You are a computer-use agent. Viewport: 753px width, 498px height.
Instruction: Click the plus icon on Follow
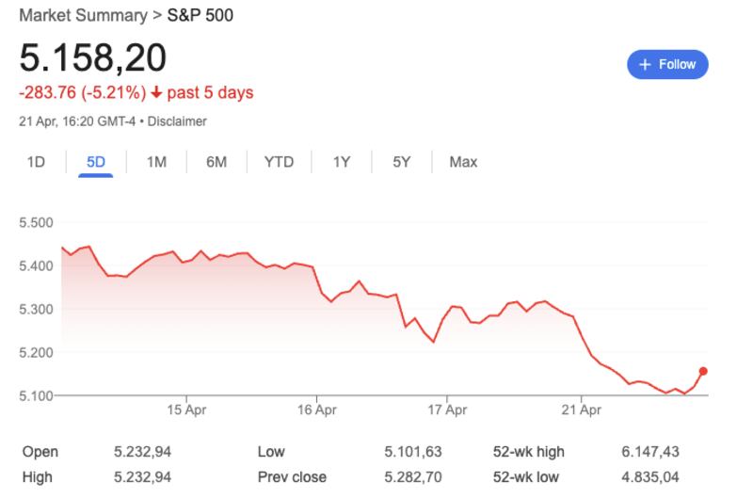[x=645, y=65]
